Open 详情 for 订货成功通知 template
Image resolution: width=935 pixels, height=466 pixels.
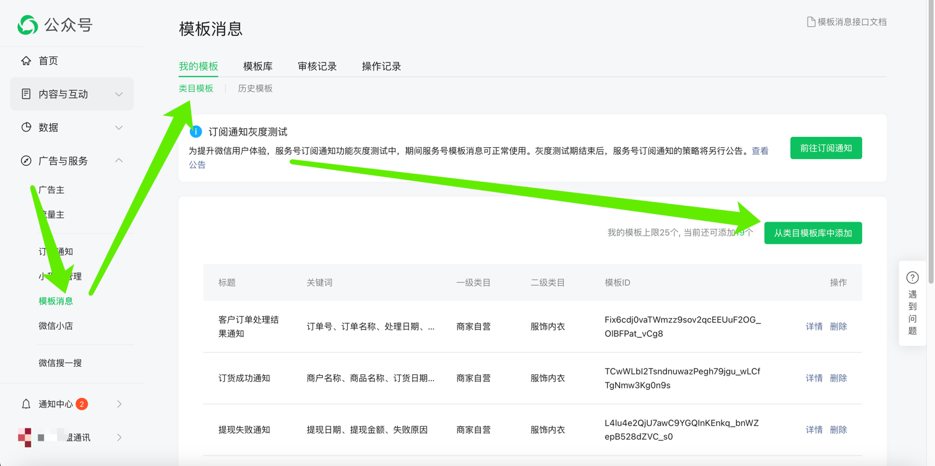(814, 378)
